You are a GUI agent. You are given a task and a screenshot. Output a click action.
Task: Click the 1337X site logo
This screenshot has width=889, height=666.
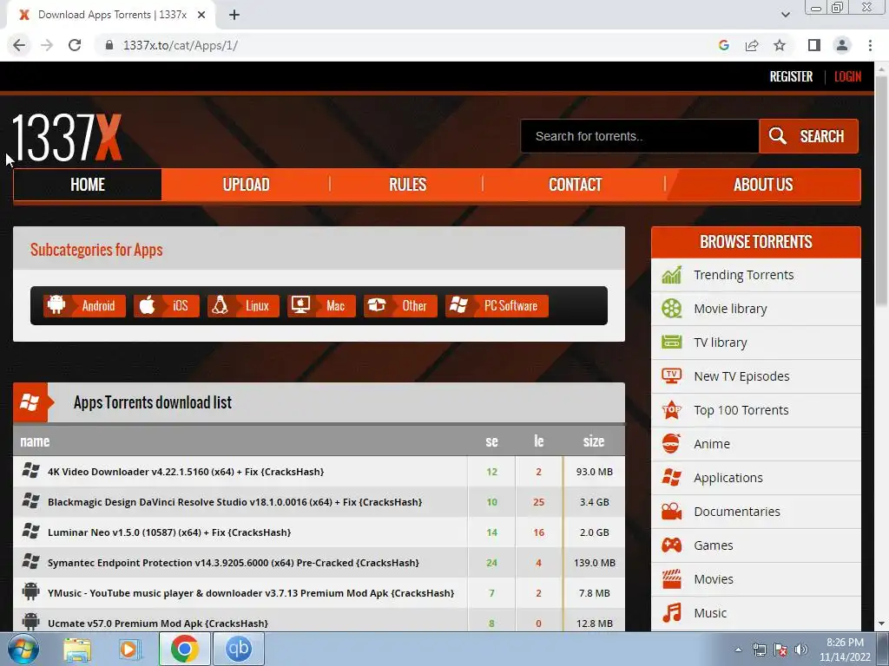click(x=67, y=138)
